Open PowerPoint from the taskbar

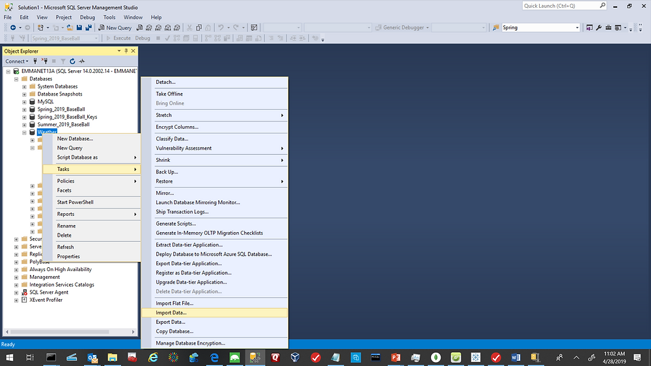pos(395,358)
